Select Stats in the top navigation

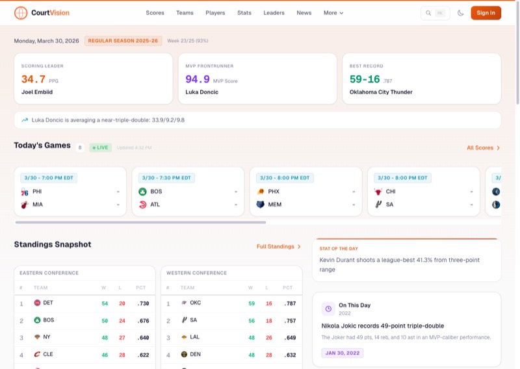click(244, 13)
